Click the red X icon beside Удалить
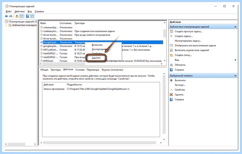 tap(171, 95)
